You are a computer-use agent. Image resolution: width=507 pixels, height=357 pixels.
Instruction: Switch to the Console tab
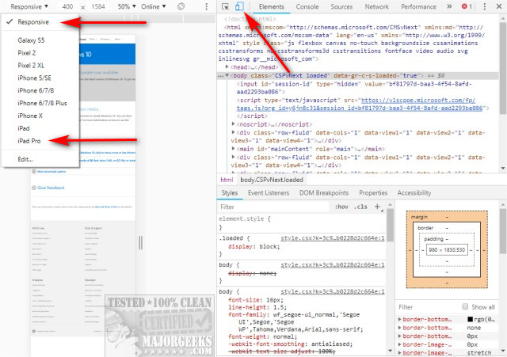(x=307, y=6)
